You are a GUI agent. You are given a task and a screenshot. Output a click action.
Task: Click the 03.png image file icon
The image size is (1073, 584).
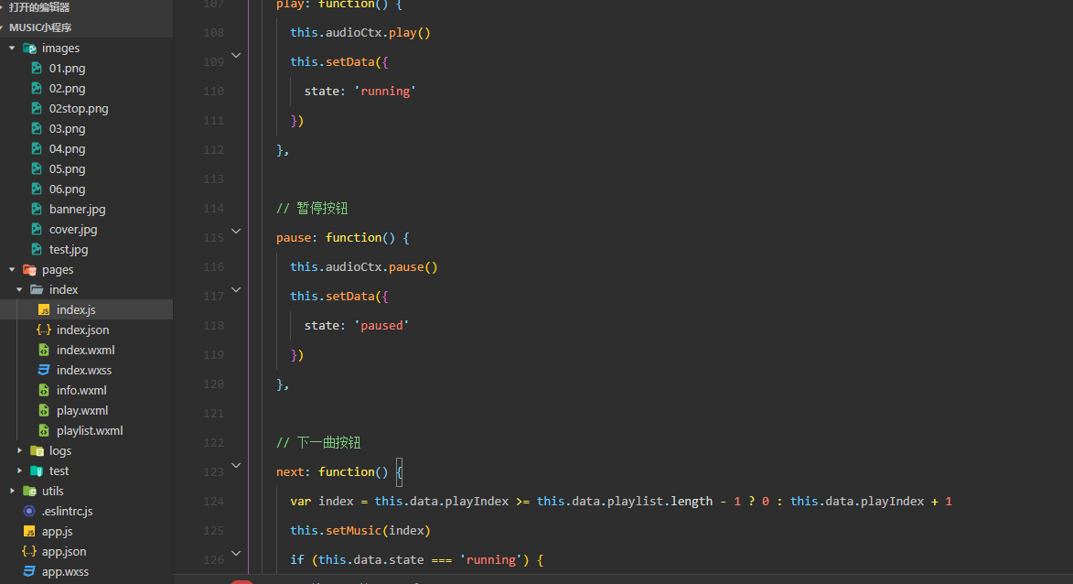pyautogui.click(x=37, y=129)
